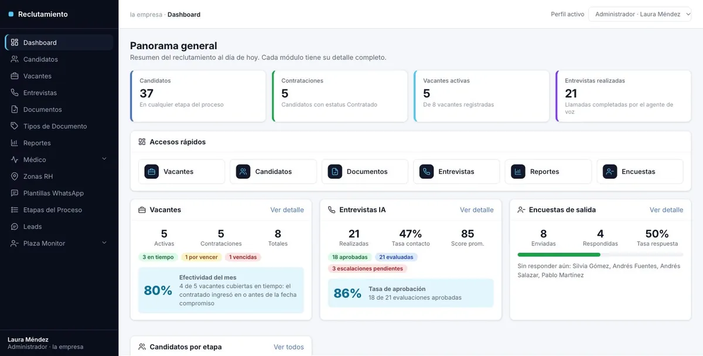Viewport: 703px width, 356px height.
Task: Open Ver detalle link on Vacantes card
Action: (287, 210)
